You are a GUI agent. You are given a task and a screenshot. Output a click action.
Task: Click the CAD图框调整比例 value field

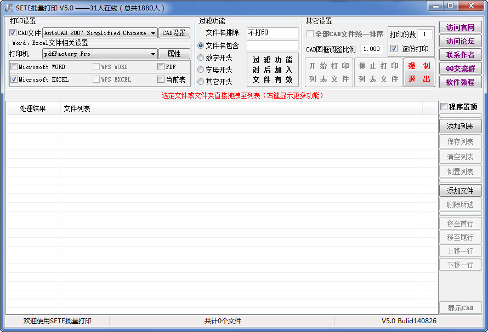point(372,49)
